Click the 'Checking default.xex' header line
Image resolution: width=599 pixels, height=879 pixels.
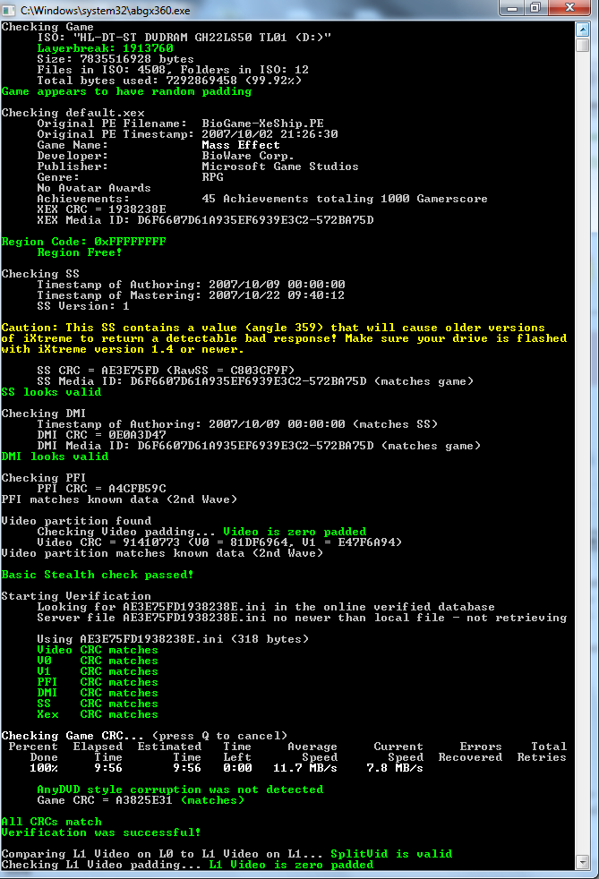click(73, 113)
